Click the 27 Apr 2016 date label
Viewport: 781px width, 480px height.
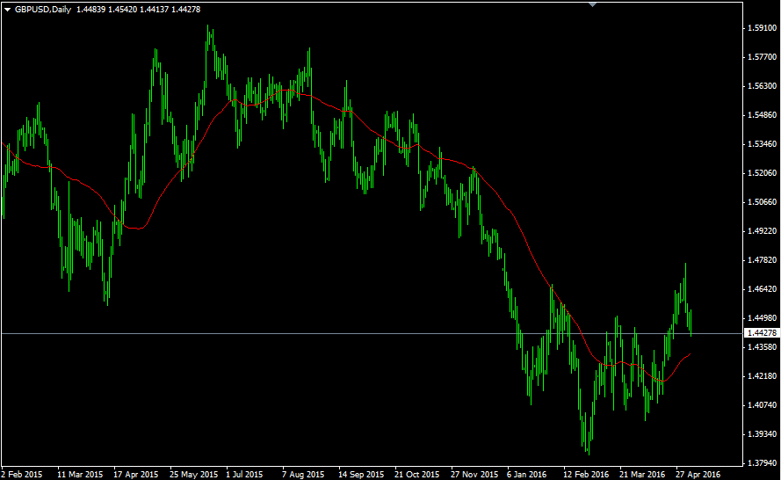pyautogui.click(x=698, y=474)
